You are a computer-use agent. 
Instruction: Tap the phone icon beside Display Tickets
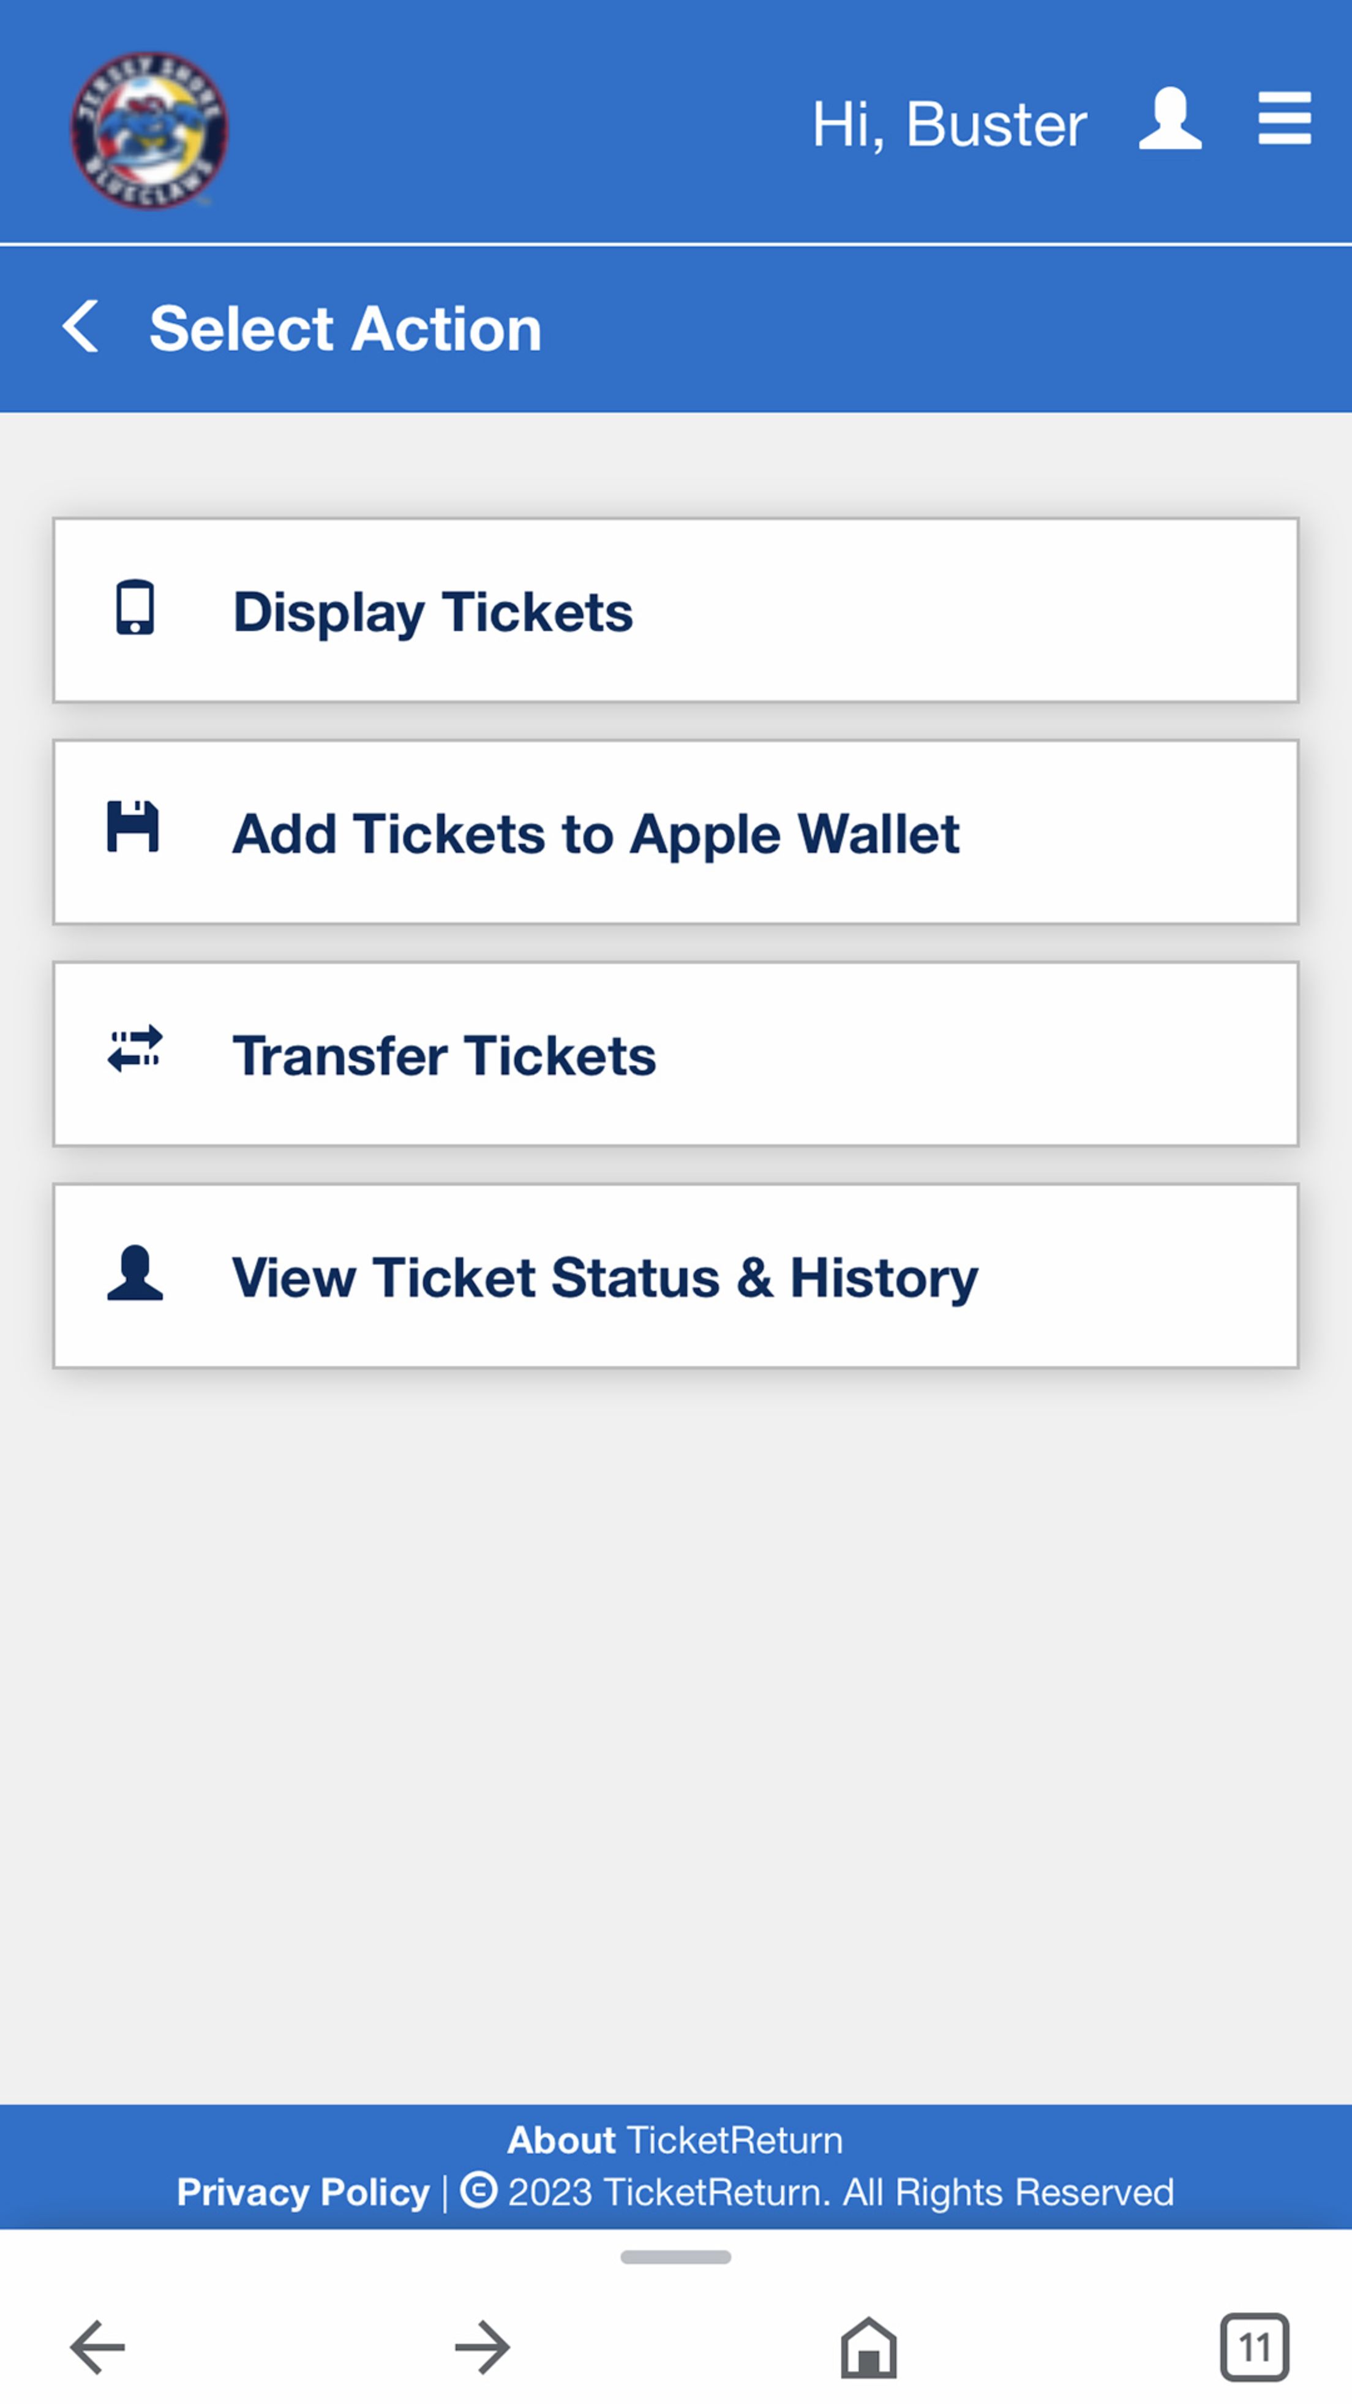point(134,608)
